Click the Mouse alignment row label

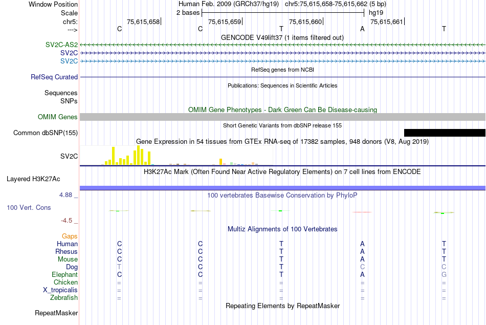point(68,259)
